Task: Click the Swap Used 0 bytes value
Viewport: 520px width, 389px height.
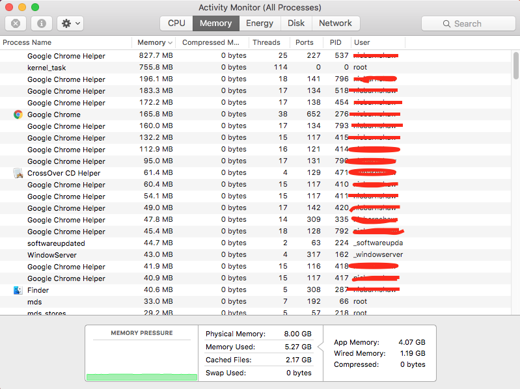Action: (299, 373)
